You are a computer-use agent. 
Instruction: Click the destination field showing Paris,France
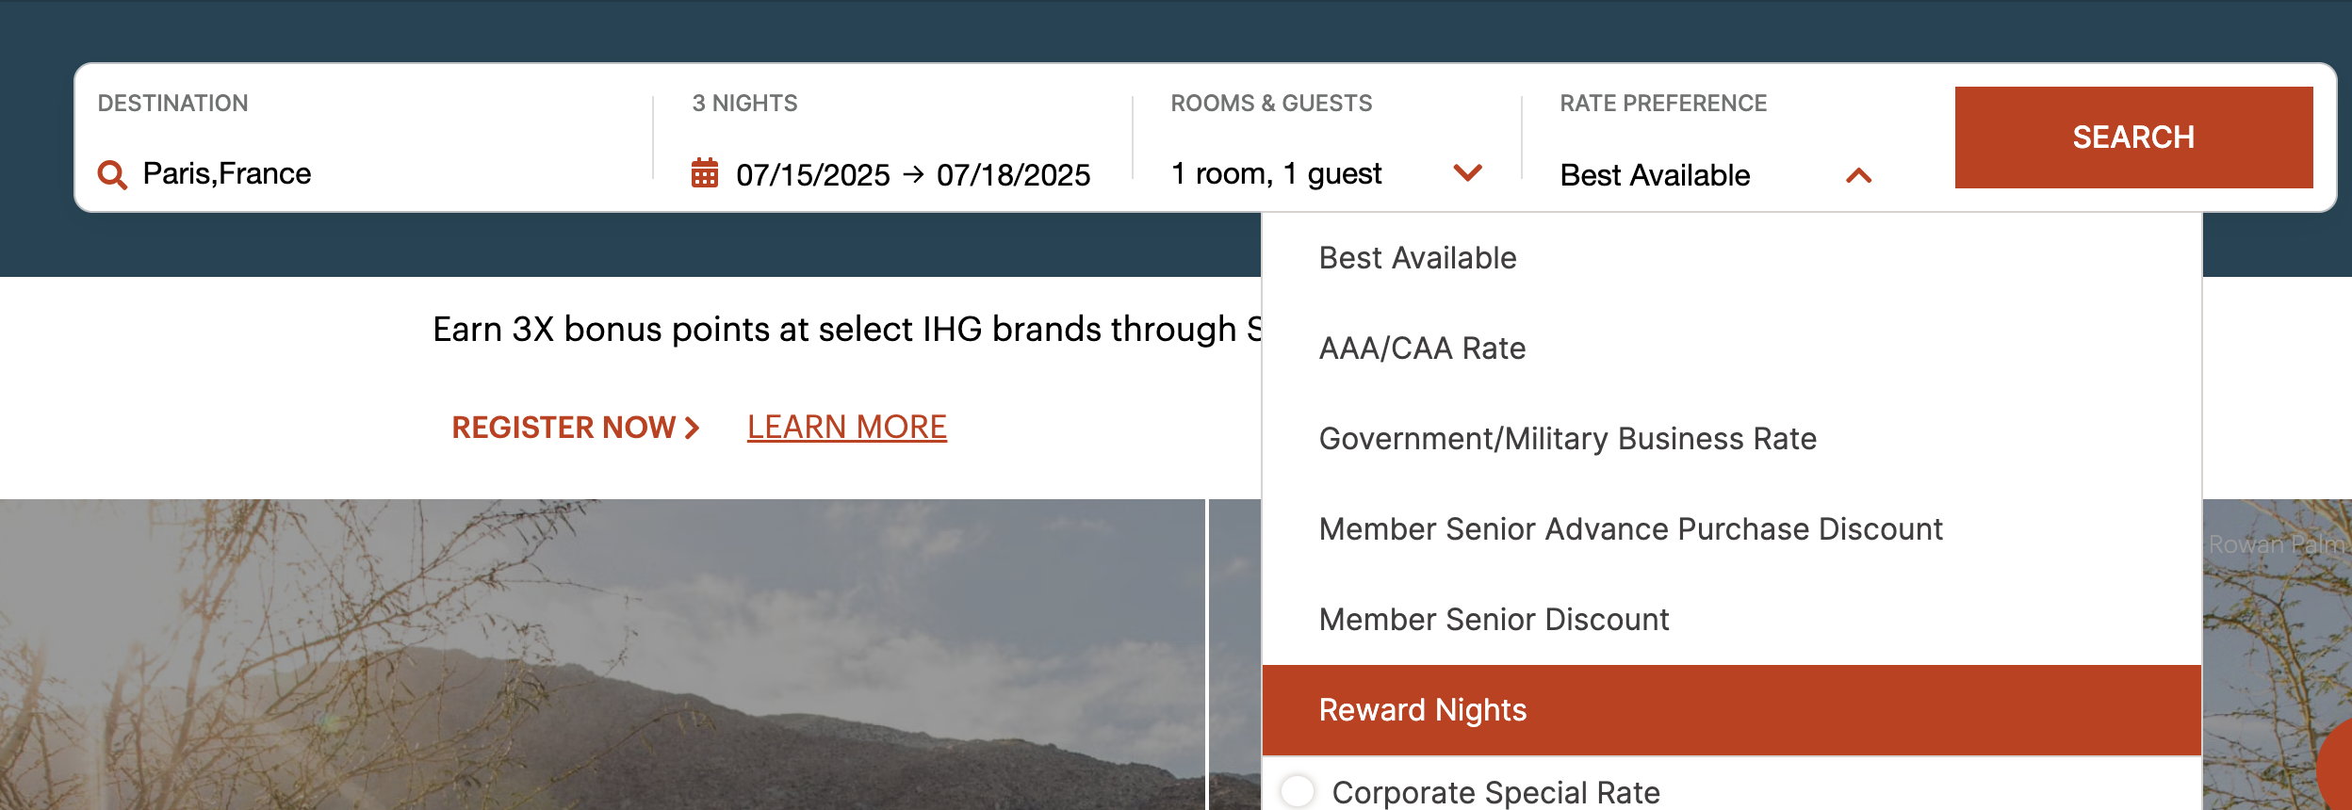point(226,173)
